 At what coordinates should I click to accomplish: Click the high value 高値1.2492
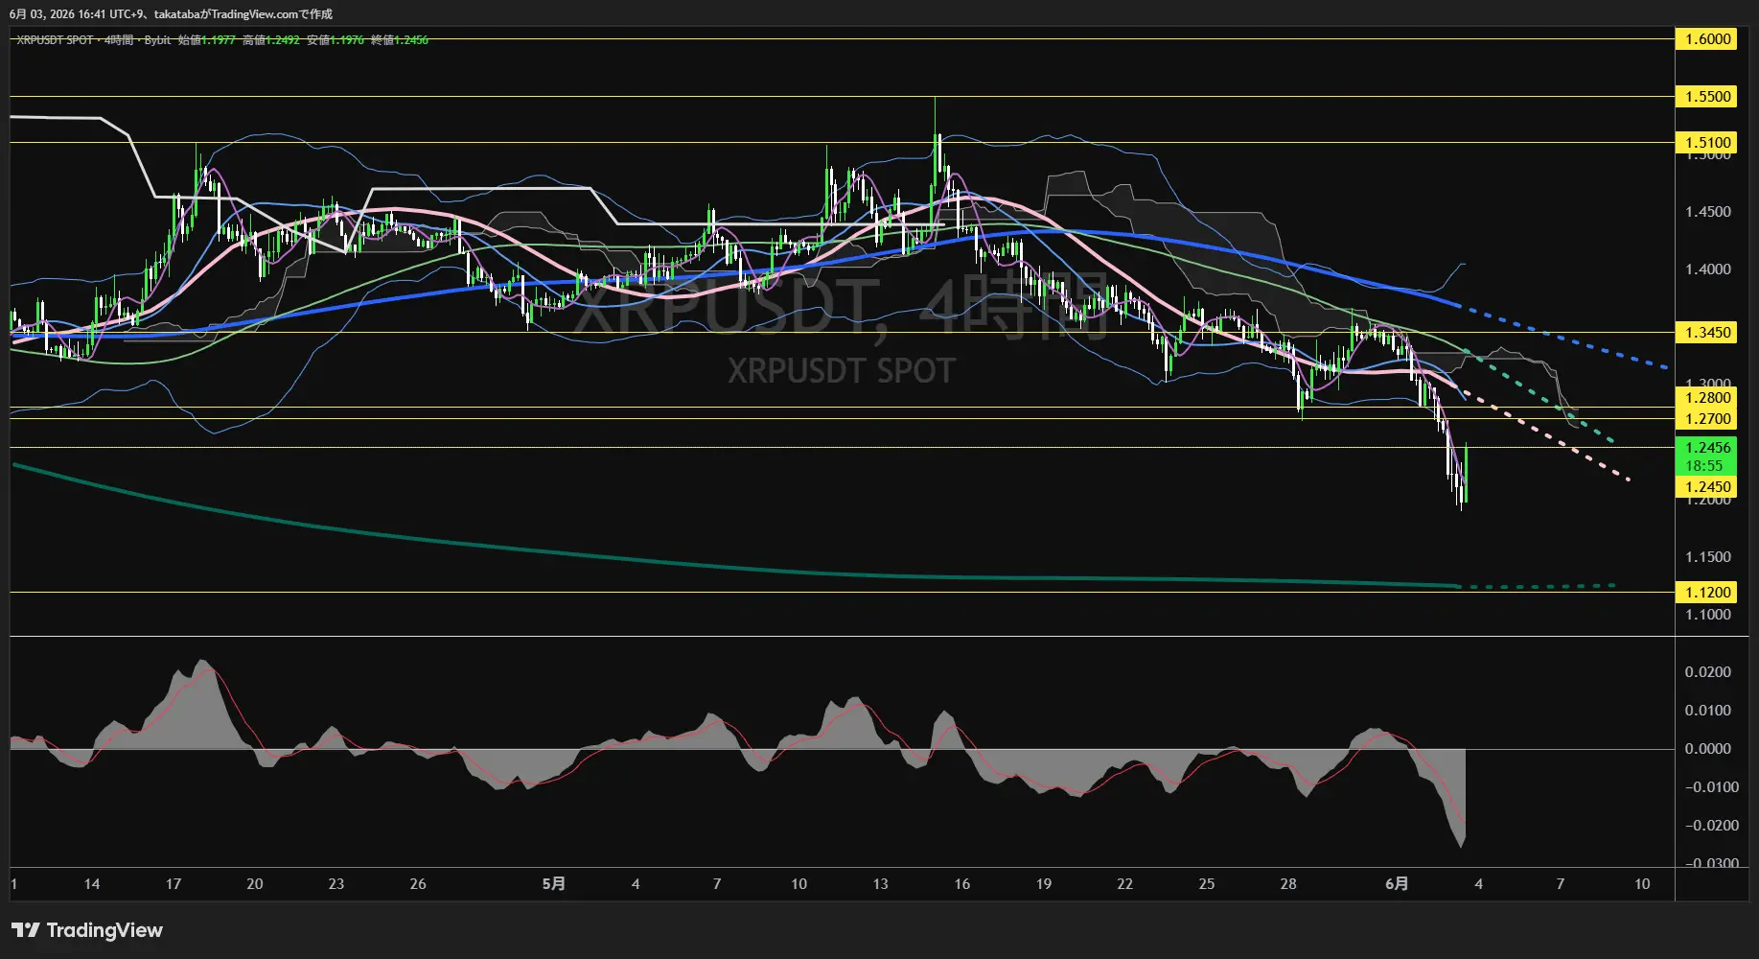tap(271, 40)
